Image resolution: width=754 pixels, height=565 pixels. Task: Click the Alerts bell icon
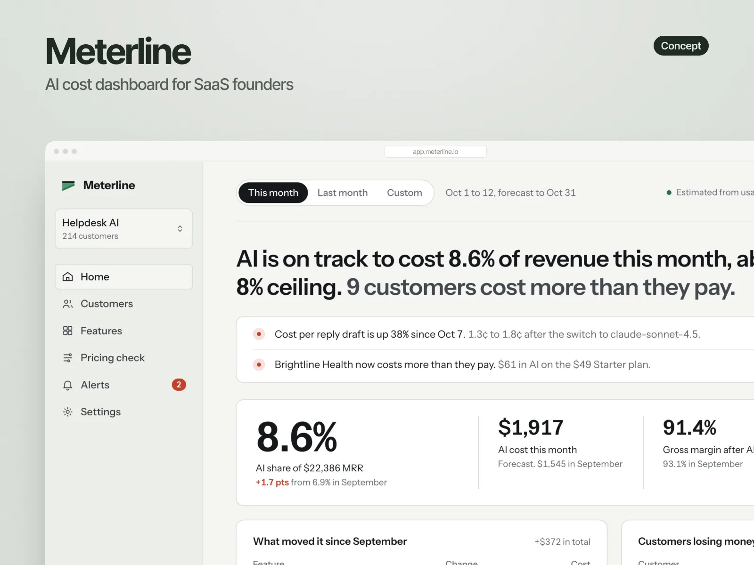68,385
